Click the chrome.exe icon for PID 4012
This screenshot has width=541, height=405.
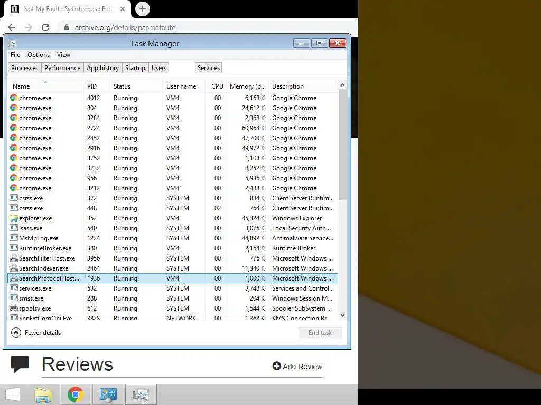[13, 98]
